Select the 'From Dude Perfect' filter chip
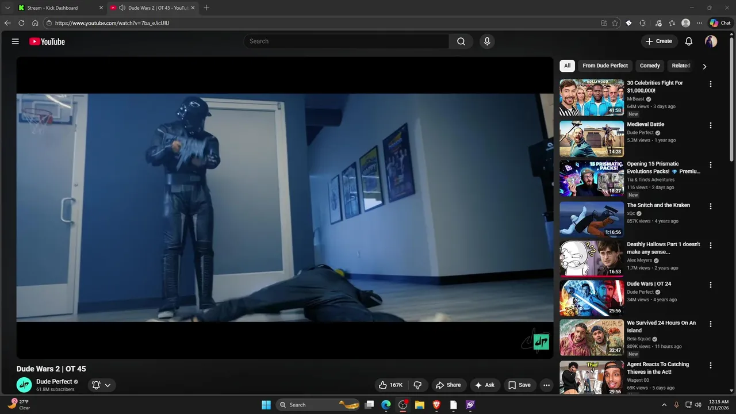This screenshot has width=736, height=414. [x=605, y=66]
